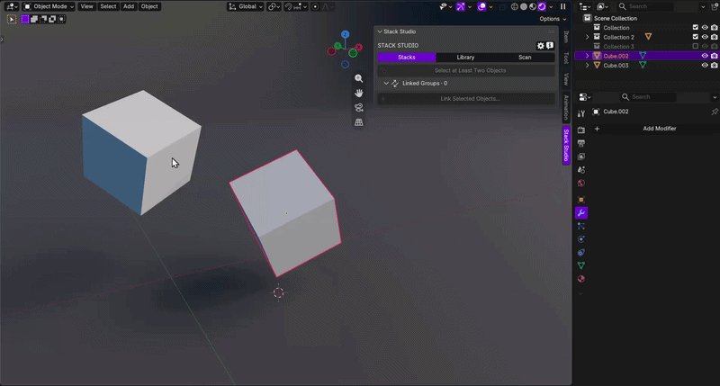Select Cube.003 in the outliner
Screen dimensions: 720x386
(616, 65)
